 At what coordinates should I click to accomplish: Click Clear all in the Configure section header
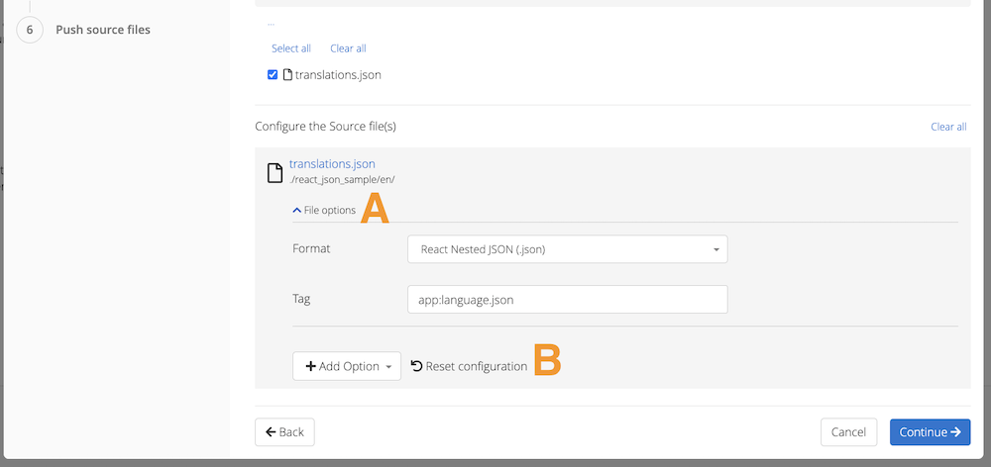coord(948,127)
